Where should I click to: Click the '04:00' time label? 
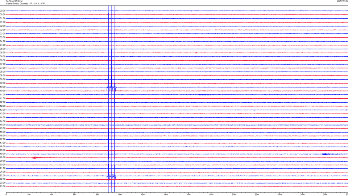pos(3,41)
